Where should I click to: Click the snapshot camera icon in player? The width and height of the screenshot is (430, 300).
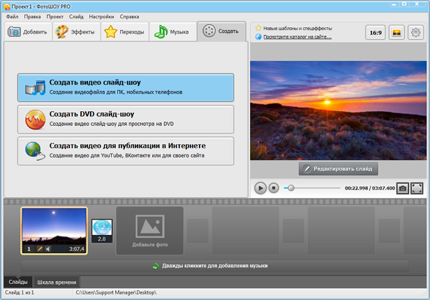click(x=403, y=188)
